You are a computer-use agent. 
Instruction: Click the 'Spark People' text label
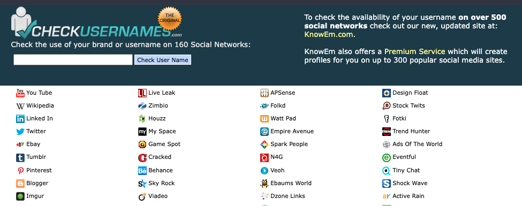[x=289, y=144]
